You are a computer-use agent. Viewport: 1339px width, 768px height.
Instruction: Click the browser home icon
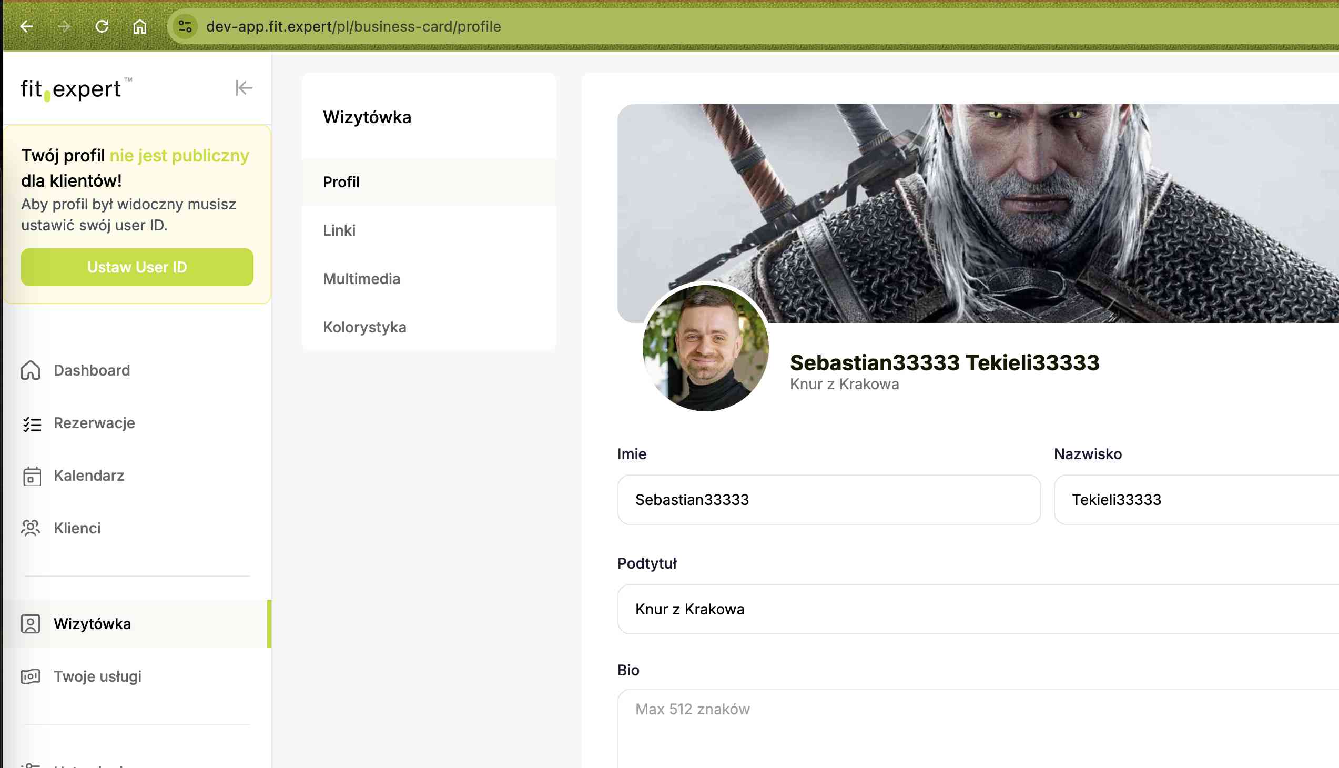pos(140,26)
